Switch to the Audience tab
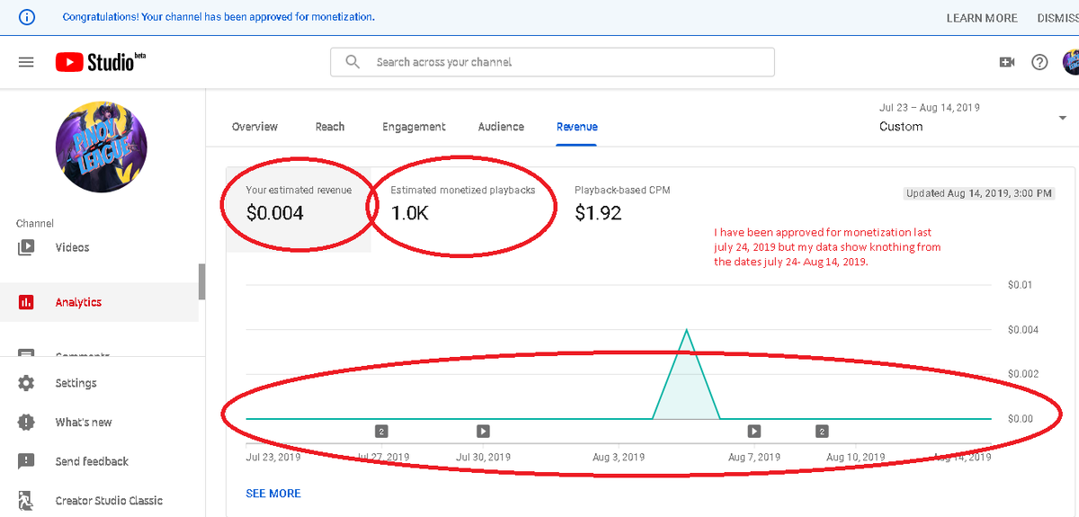The width and height of the screenshot is (1079, 517). [501, 127]
